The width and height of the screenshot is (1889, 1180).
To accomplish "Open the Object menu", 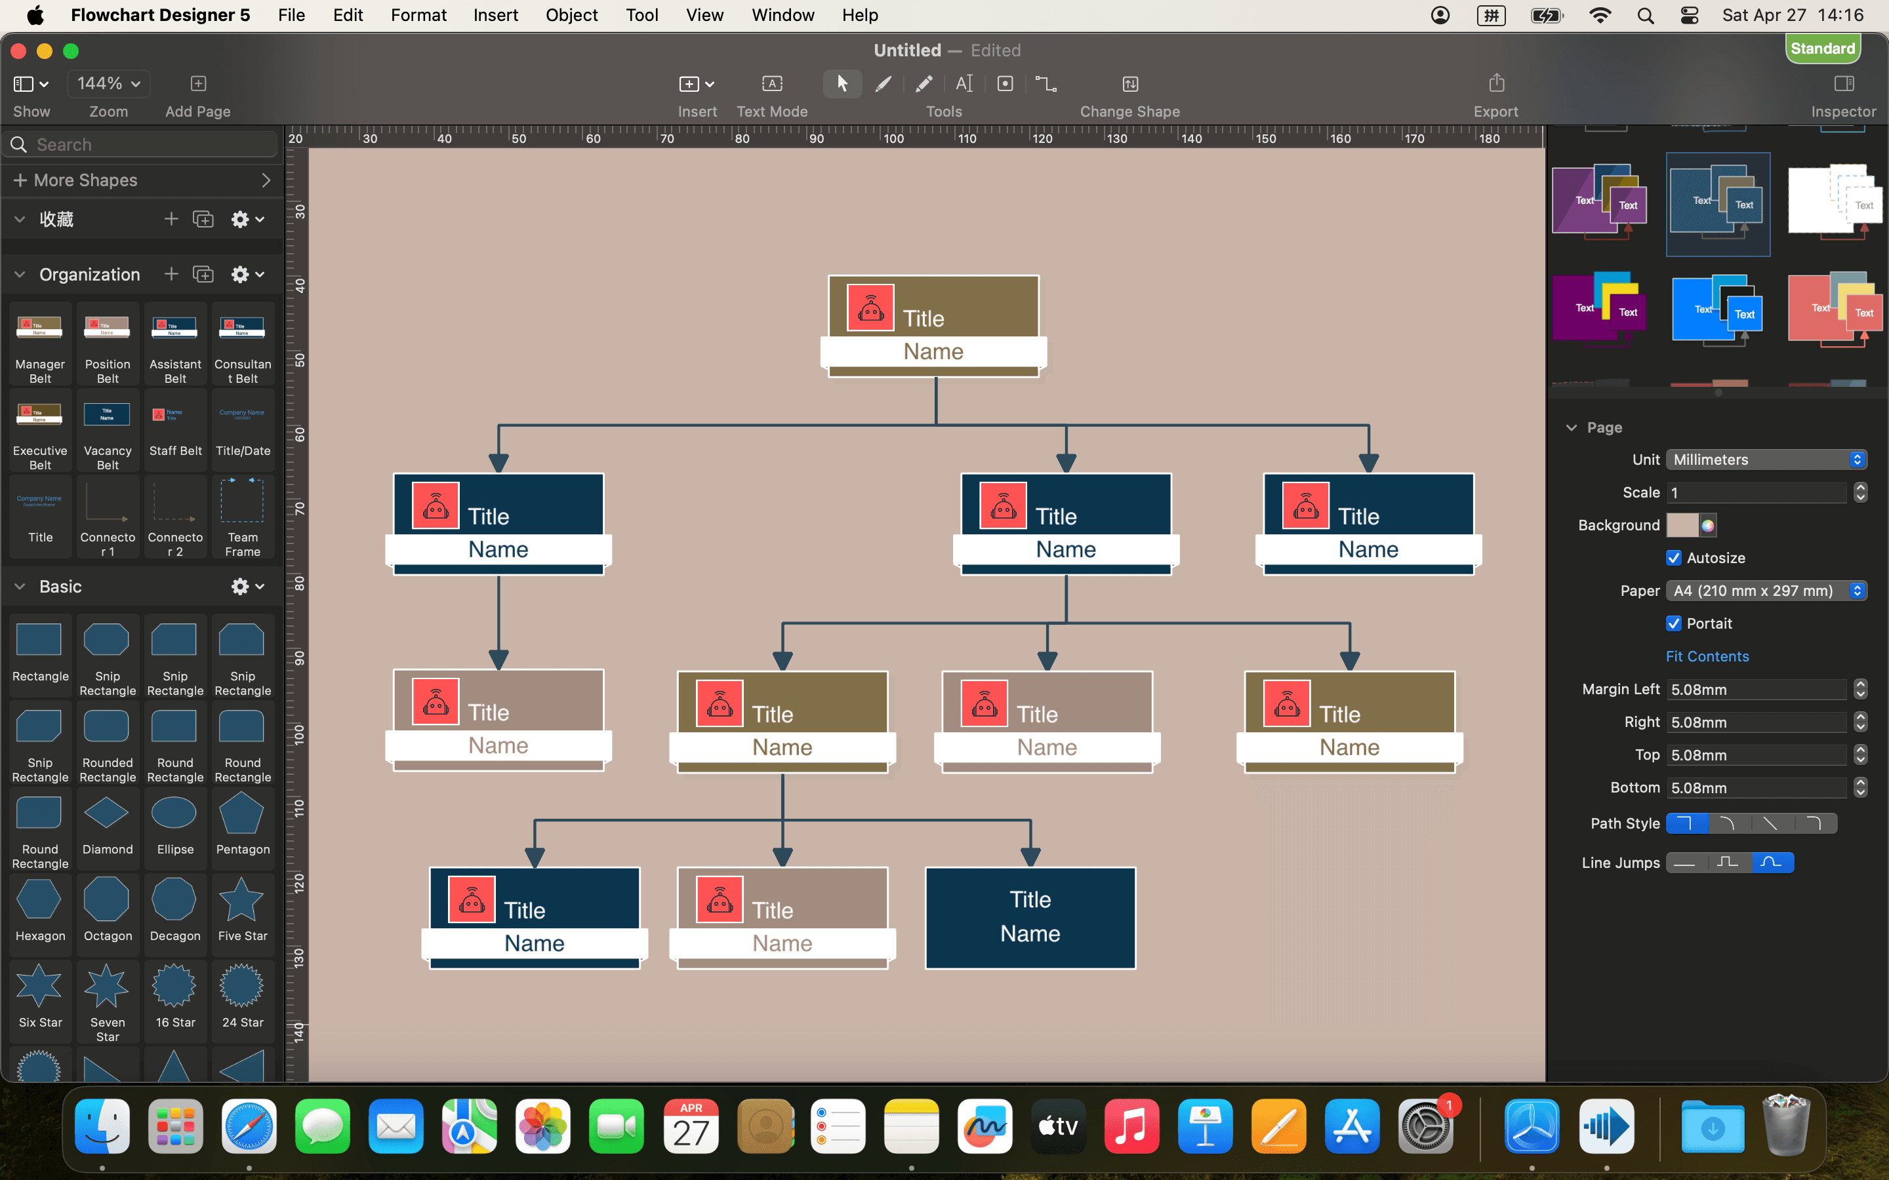I will click(571, 15).
